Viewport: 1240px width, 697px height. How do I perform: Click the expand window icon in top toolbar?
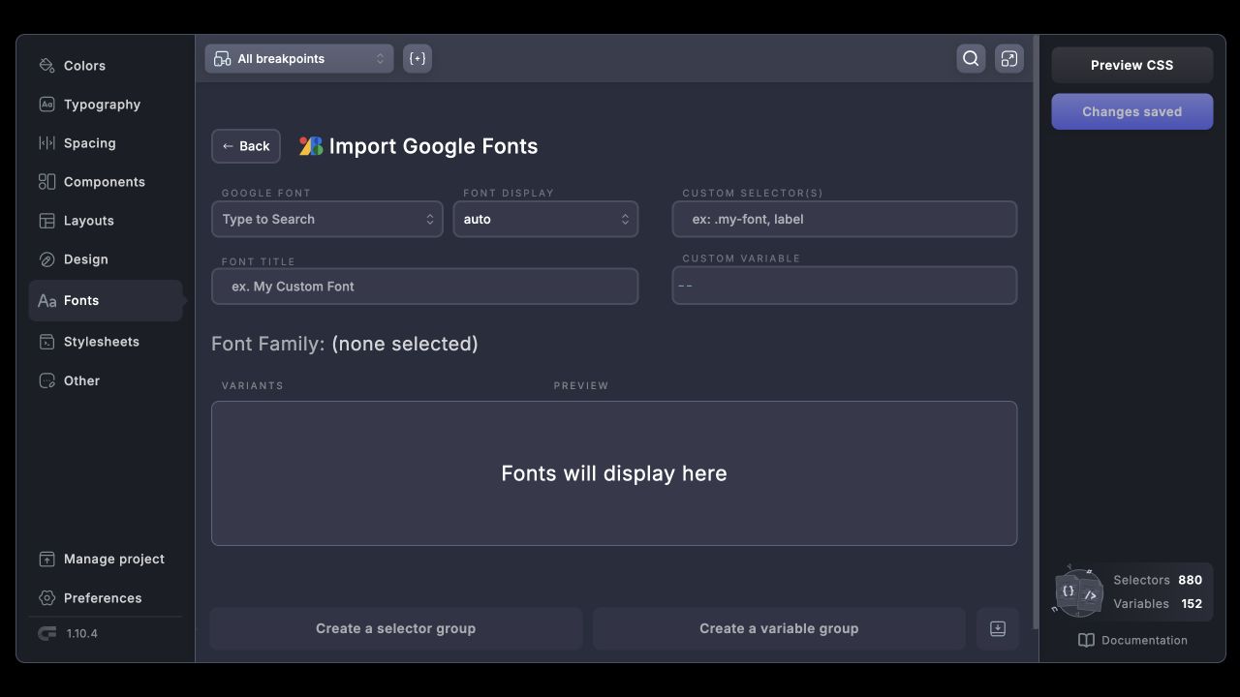pyautogui.click(x=1009, y=58)
